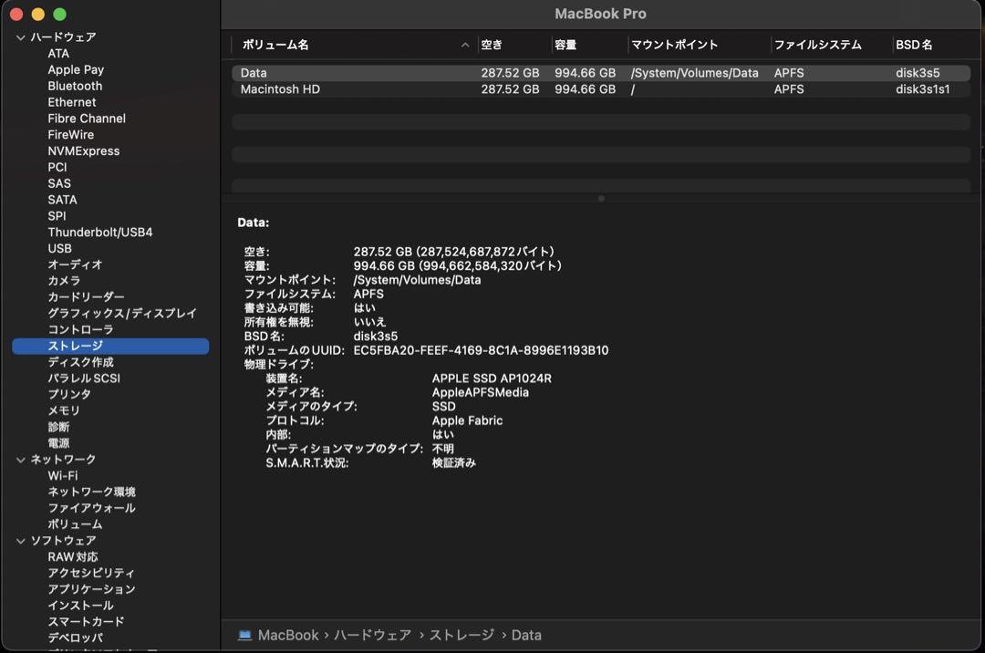Image resolution: width=985 pixels, height=653 pixels.
Task: Select パラレルSCSI in the sidebar
Action: (x=84, y=378)
